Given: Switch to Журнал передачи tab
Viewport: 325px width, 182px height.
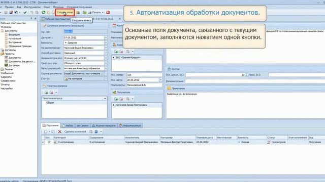Looking at the screenshot, I should [104, 126].
